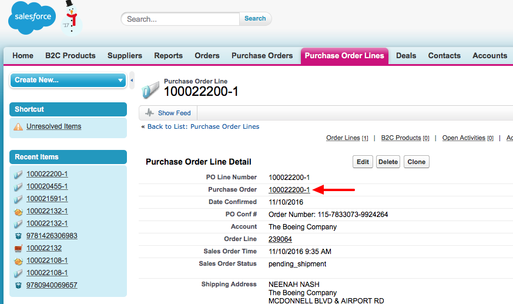The image size is (513, 304).
Task: Collapse the sidebar with the small arrow handle
Action: [132, 80]
